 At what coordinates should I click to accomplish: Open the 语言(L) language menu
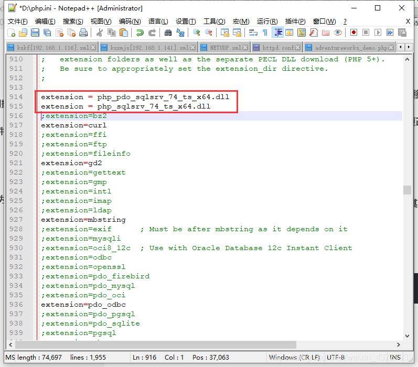pyautogui.click(x=158, y=21)
